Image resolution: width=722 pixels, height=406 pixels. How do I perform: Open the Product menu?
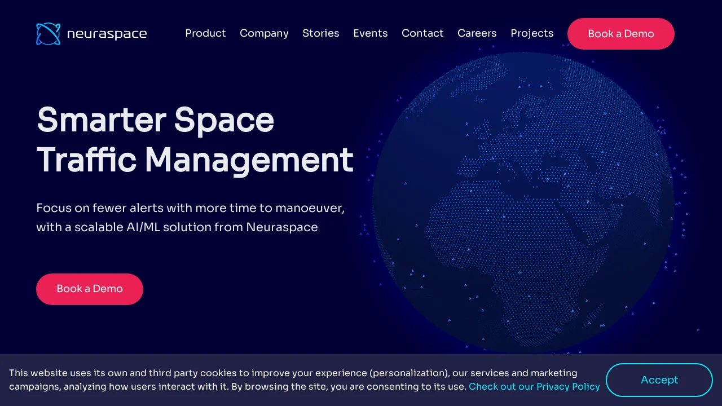click(205, 33)
